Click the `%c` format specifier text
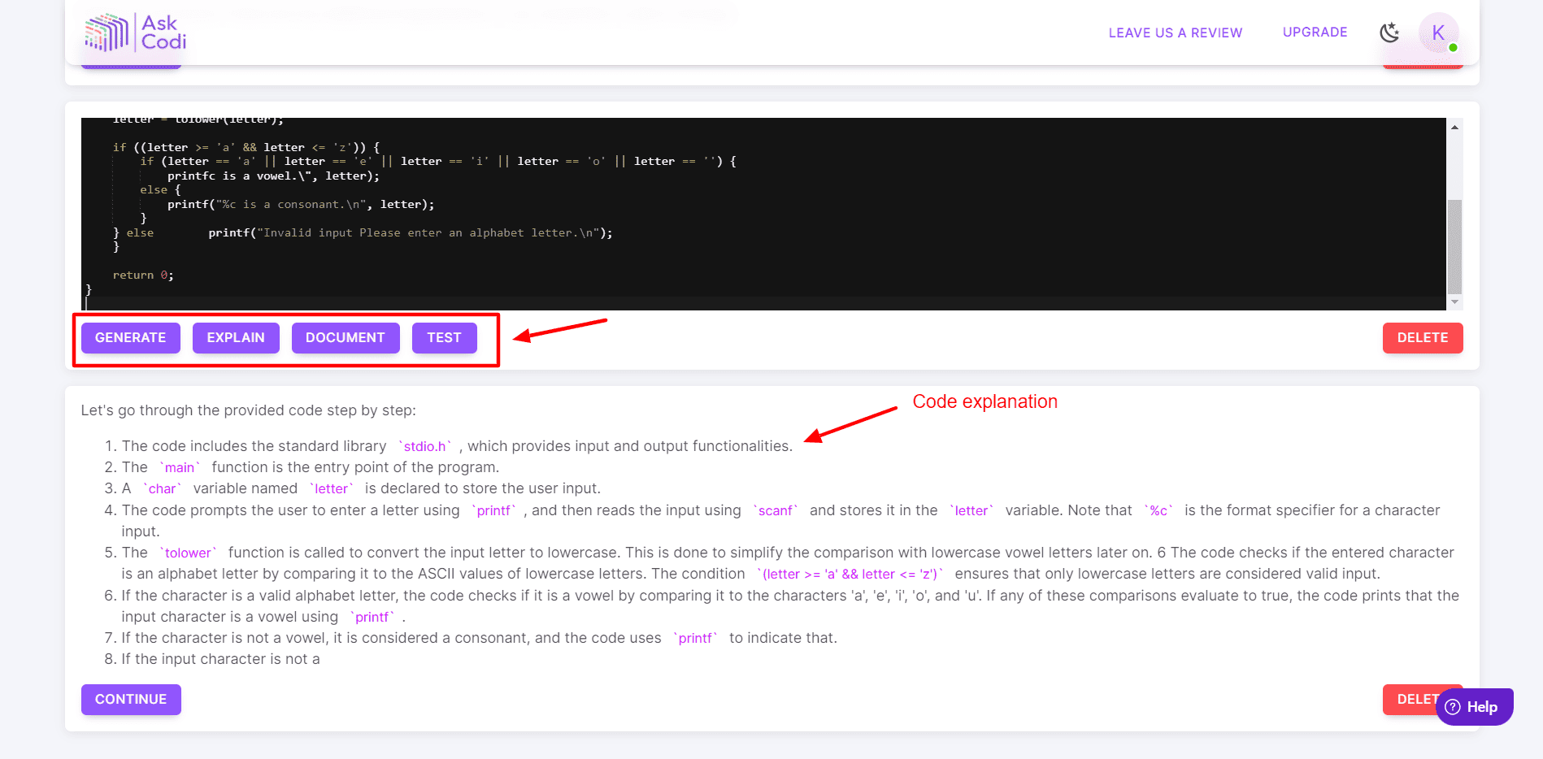The width and height of the screenshot is (1543, 759). coord(1158,510)
